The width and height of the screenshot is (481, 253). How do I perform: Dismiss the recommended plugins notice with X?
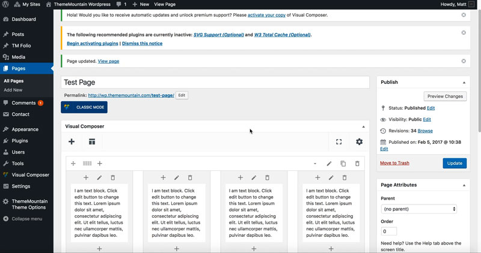[x=464, y=32]
